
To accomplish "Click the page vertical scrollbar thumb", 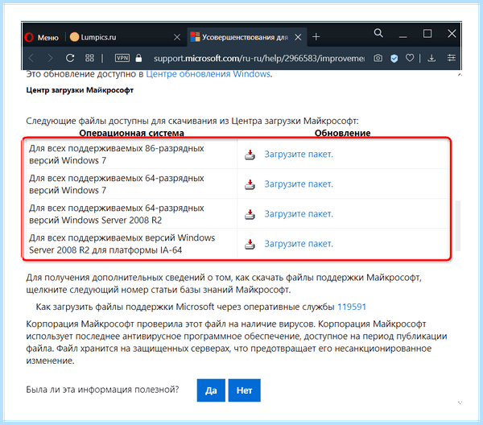I will tap(458, 225).
